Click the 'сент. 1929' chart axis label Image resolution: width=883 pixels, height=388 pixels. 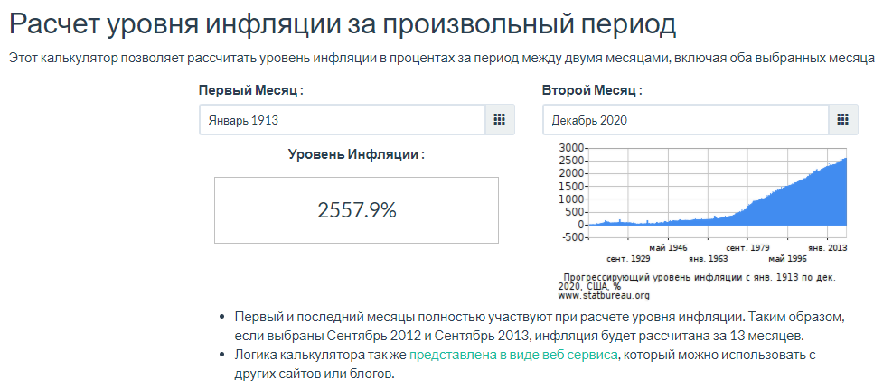(629, 258)
